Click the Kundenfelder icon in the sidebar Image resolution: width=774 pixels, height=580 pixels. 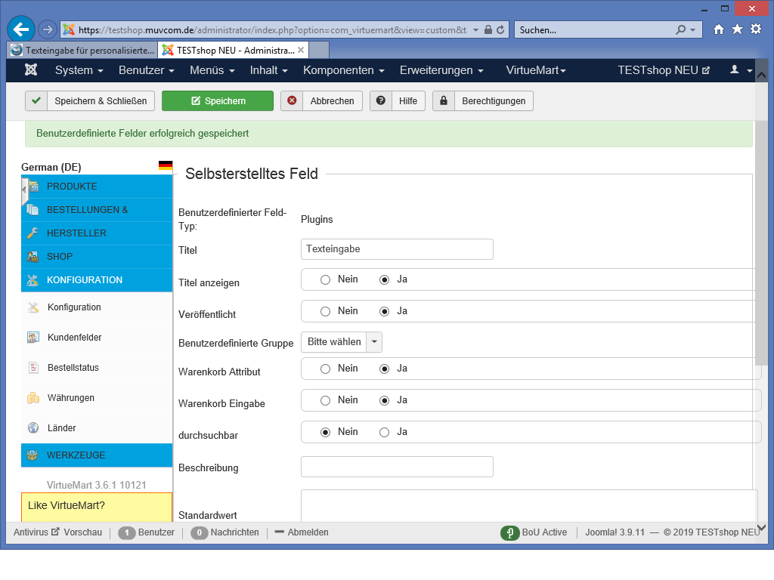33,338
